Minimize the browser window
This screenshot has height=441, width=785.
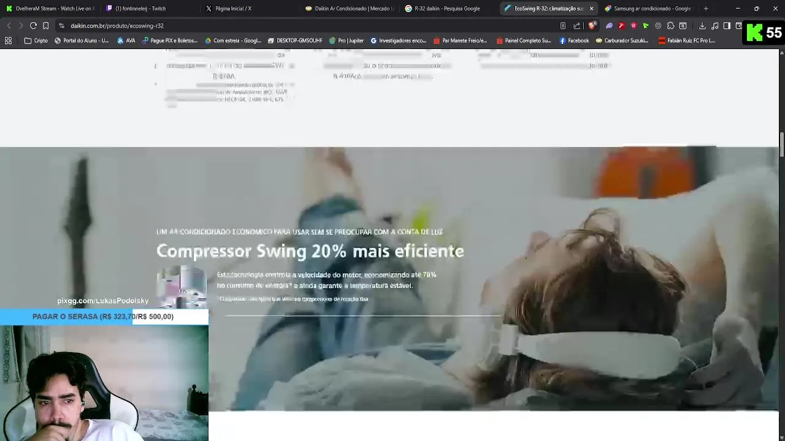(738, 9)
